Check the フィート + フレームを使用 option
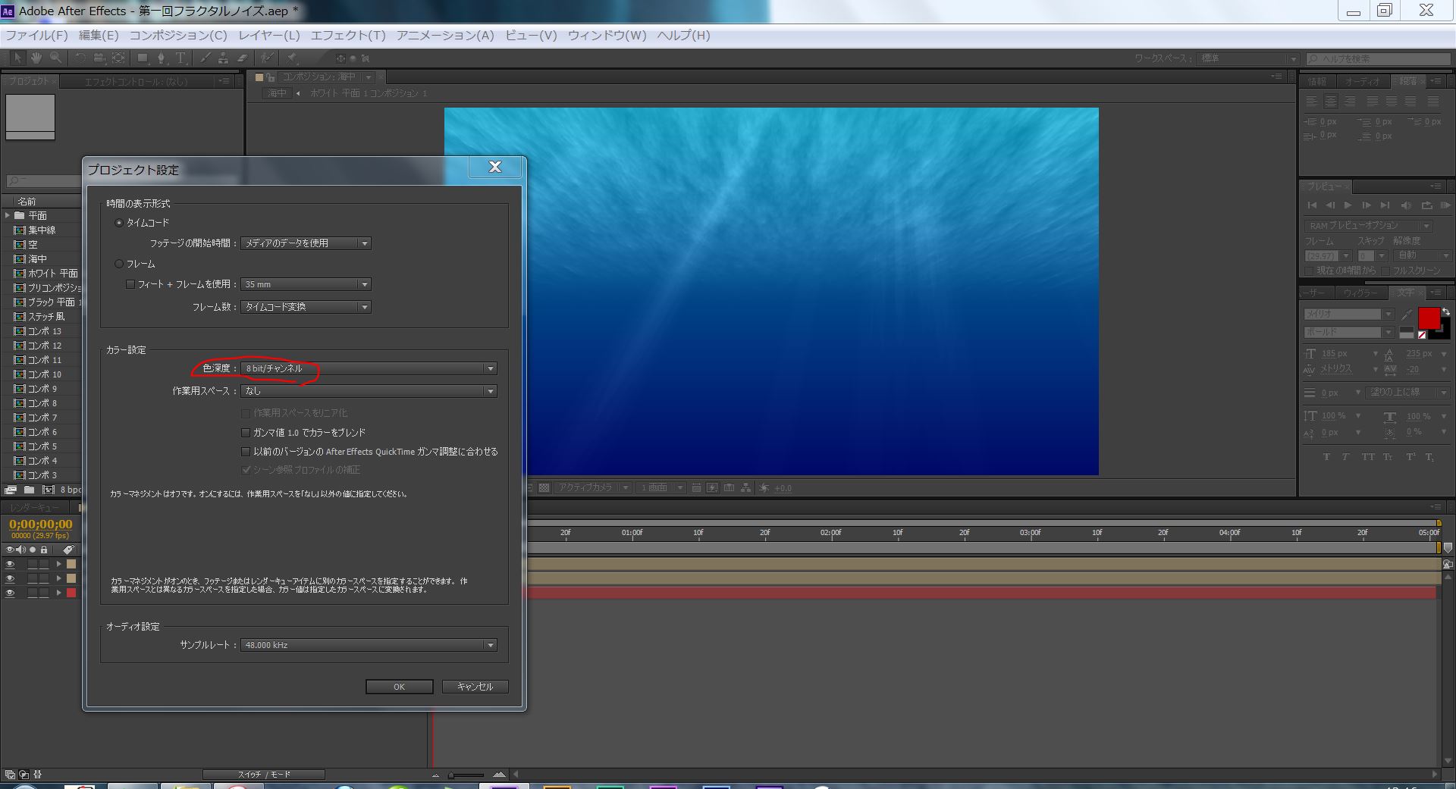This screenshot has height=789, width=1456. coord(130,284)
